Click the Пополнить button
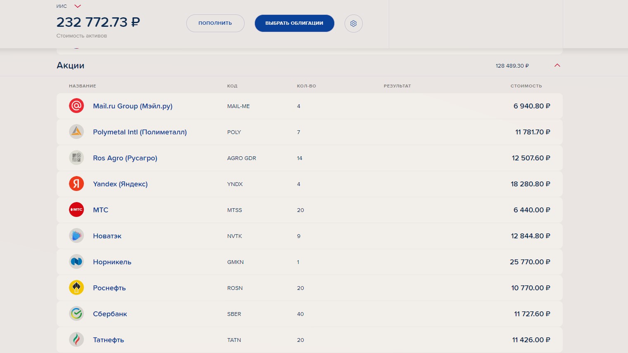The image size is (628, 353). [x=215, y=23]
